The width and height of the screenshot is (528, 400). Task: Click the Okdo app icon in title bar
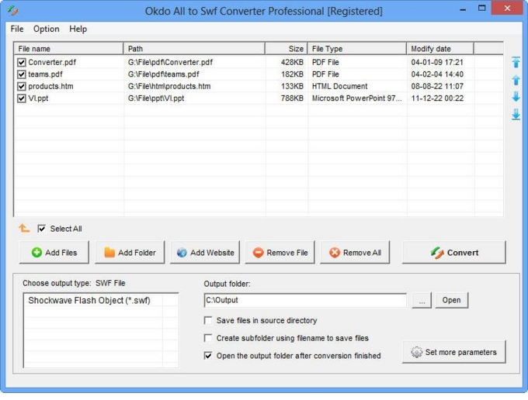(x=12, y=11)
